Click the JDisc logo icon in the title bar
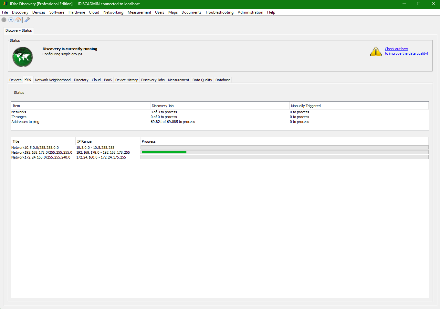 4,4
